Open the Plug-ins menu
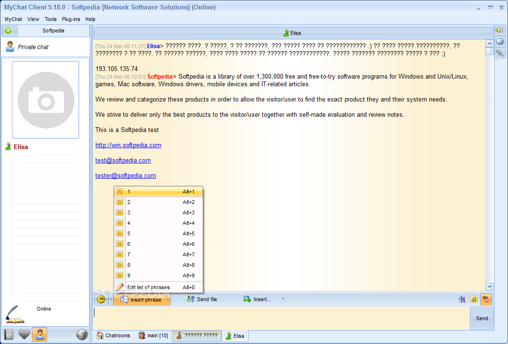Screen dimensions: 508x344 click(x=71, y=19)
